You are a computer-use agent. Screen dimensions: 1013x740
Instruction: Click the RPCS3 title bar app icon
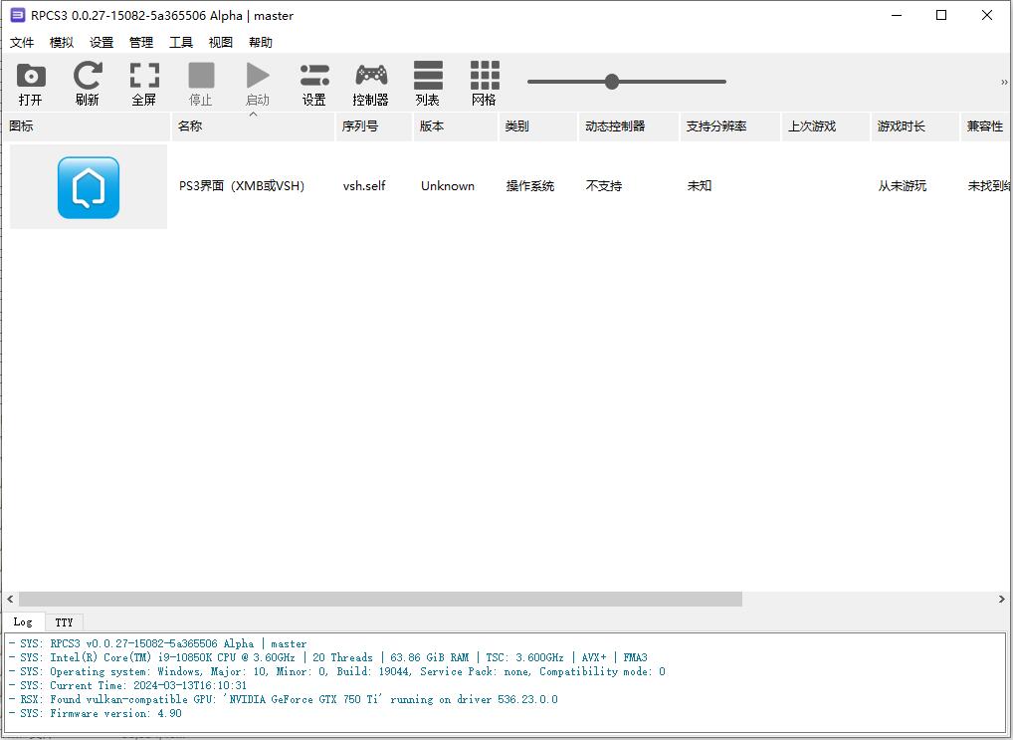pyautogui.click(x=18, y=15)
